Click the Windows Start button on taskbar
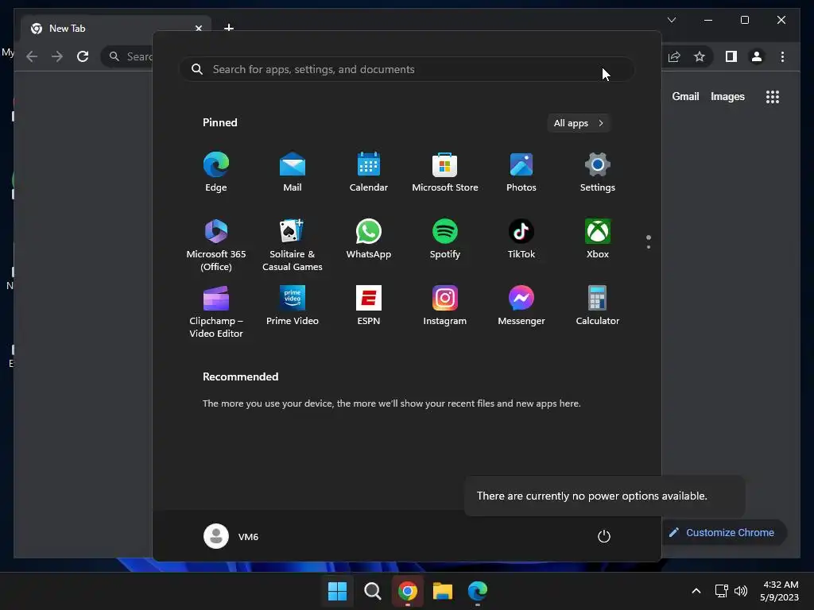This screenshot has width=814, height=610. coord(337,591)
